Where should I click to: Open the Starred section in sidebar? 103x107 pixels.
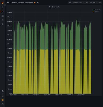coord(2,12)
